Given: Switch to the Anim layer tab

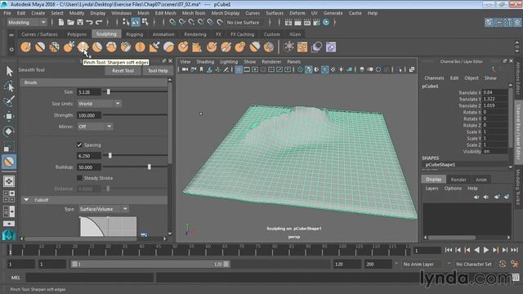Looking at the screenshot, I should [481, 180].
